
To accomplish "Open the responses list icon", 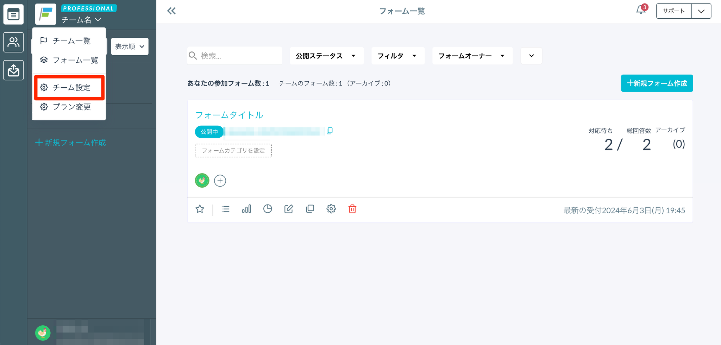I will (x=225, y=209).
